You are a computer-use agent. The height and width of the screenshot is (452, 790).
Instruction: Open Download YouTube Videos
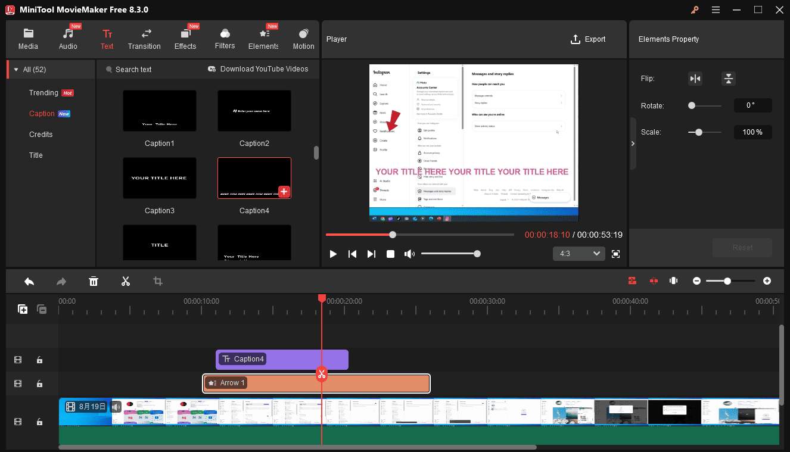pos(258,69)
